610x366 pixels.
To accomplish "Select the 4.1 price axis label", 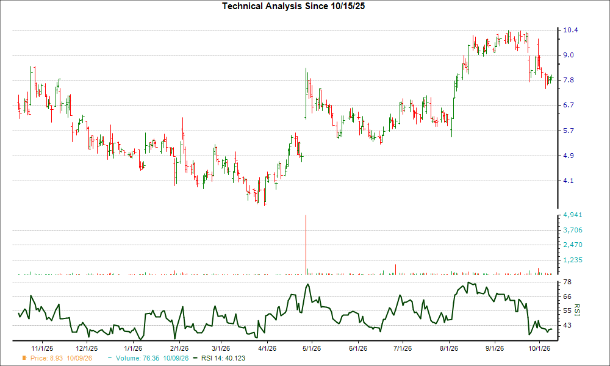I will tap(569, 181).
